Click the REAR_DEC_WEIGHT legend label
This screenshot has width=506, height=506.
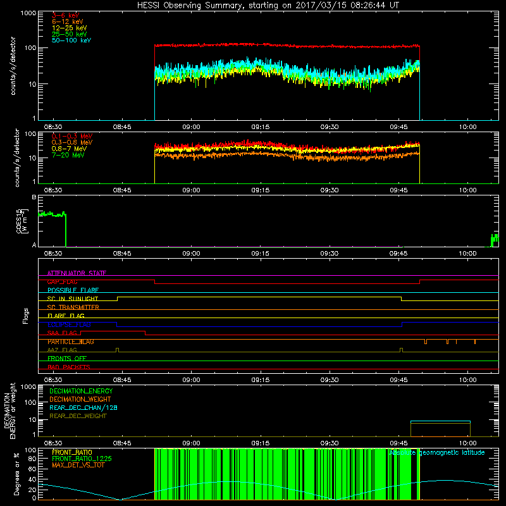(x=78, y=416)
